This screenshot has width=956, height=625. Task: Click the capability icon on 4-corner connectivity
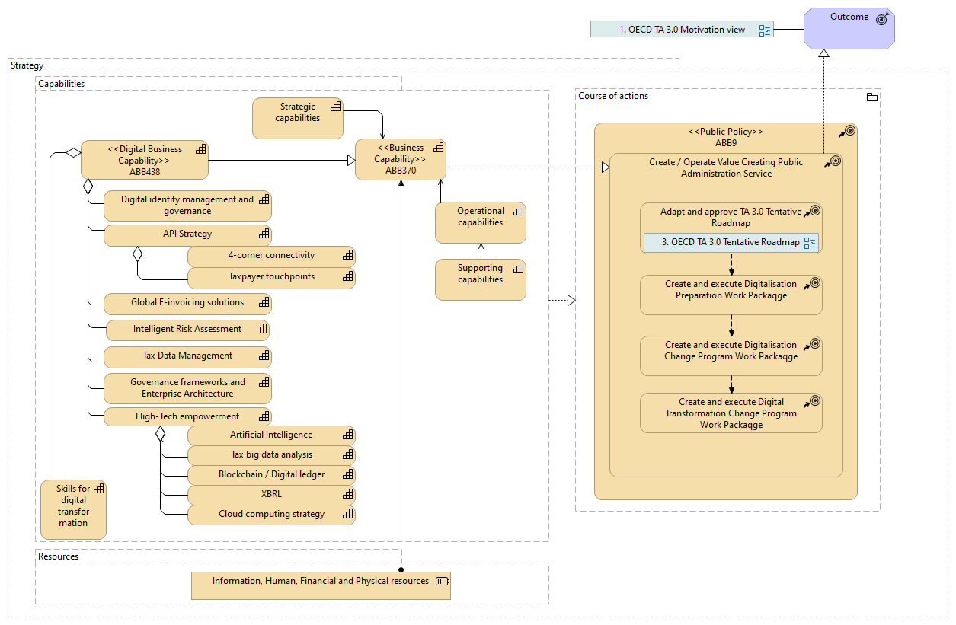(x=347, y=256)
